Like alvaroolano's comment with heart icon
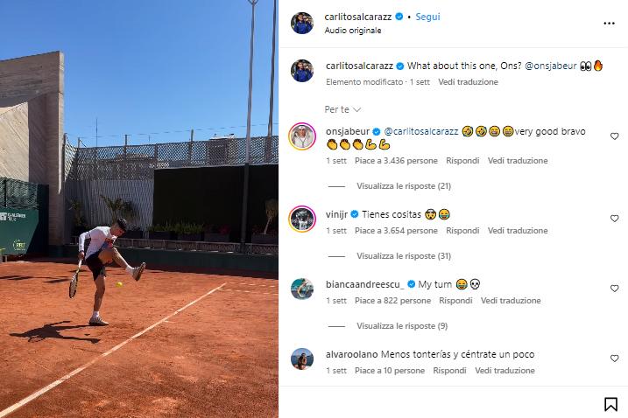Viewport: 628px width, 418px height. [x=614, y=359]
